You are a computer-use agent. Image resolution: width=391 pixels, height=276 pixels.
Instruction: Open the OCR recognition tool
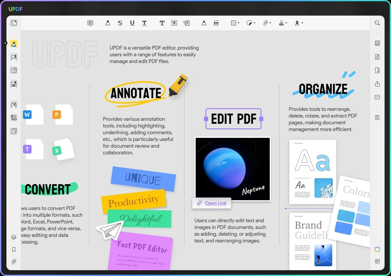tap(377, 43)
